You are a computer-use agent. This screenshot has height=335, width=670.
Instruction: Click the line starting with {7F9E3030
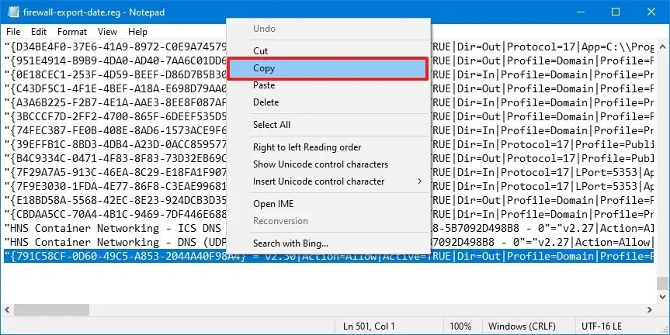point(115,186)
